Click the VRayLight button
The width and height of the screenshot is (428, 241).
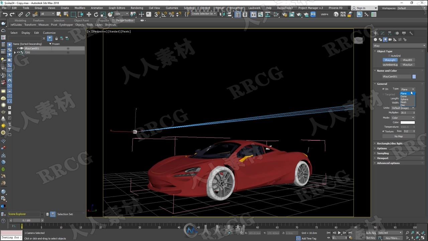tap(390, 60)
